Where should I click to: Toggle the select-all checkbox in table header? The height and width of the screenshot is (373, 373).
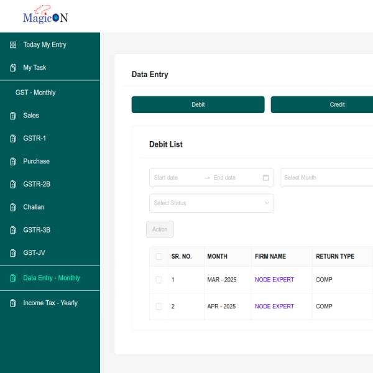(159, 257)
